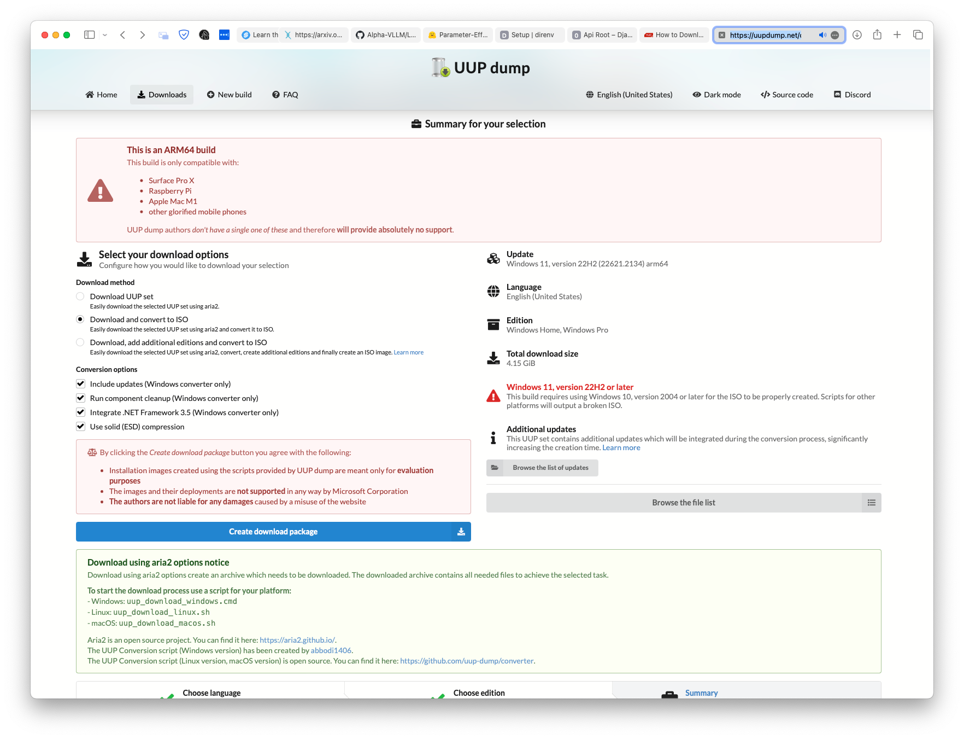
Task: Click the shield privacy extension icon
Action: 184,35
